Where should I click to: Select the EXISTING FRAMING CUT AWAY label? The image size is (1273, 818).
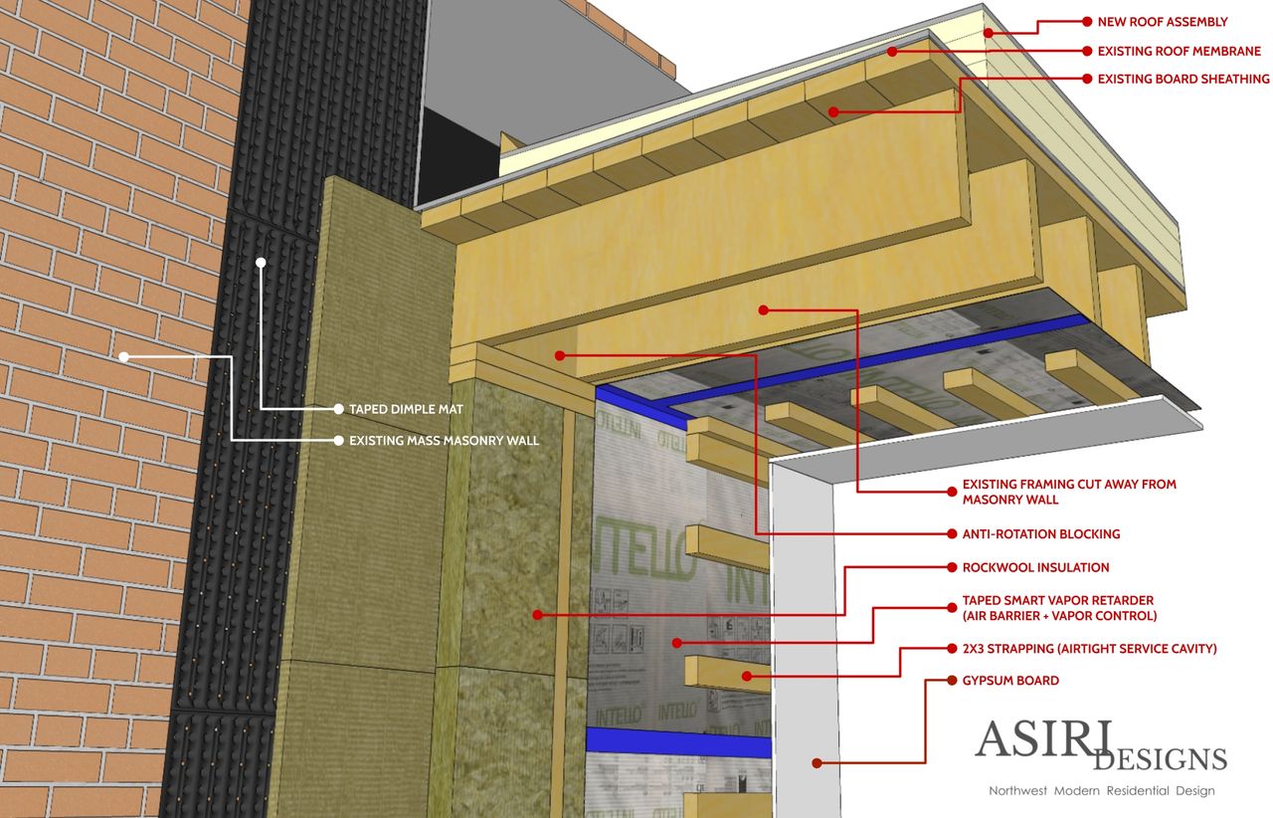tap(1067, 492)
